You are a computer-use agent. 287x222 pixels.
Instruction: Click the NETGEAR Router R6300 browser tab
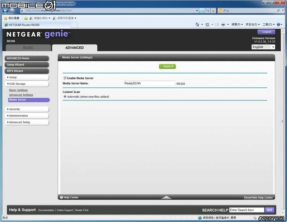pyautogui.click(x=37, y=25)
